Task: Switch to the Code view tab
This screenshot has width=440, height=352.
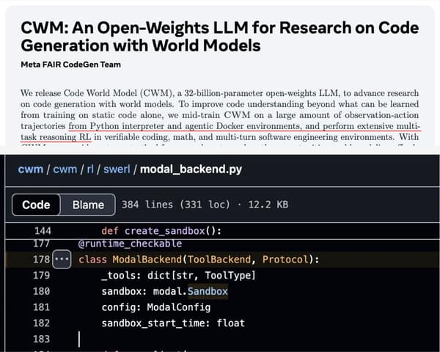Action: [36, 205]
